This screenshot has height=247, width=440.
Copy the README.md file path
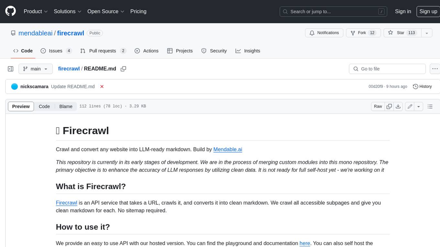123,69
